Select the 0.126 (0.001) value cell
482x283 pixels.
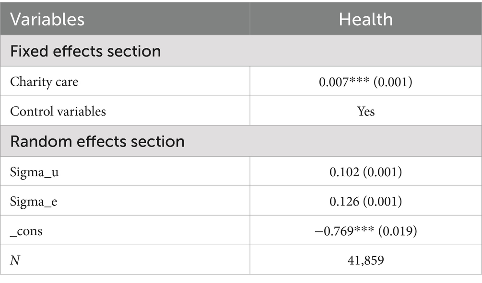[366, 201]
